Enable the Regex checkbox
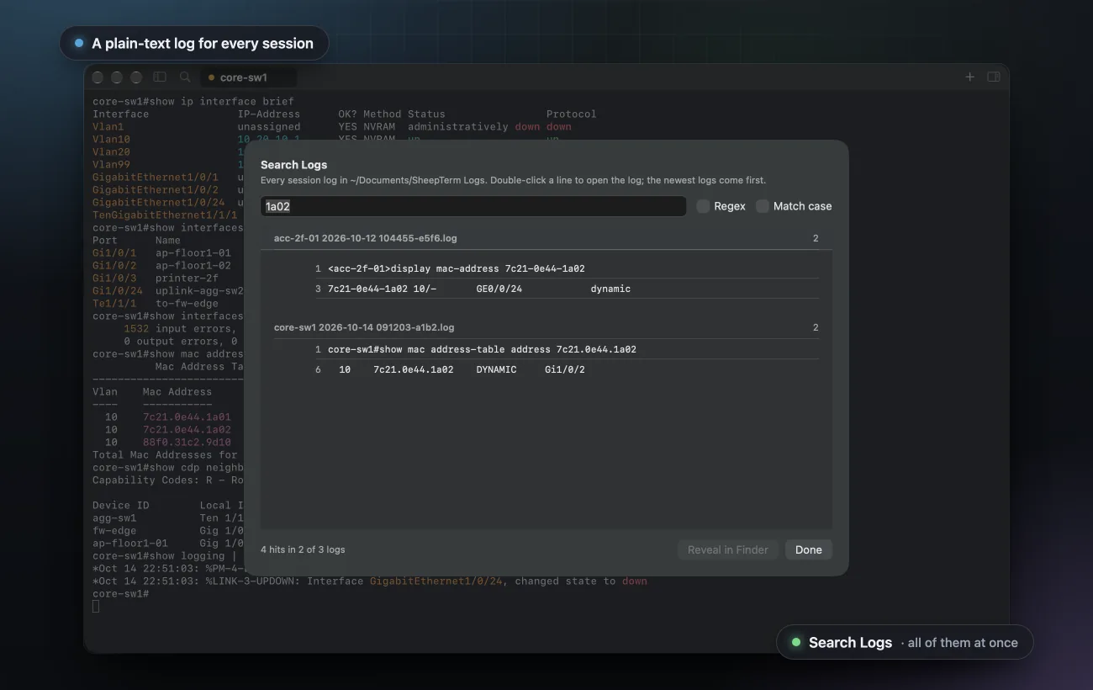The image size is (1093, 690). tap(703, 206)
